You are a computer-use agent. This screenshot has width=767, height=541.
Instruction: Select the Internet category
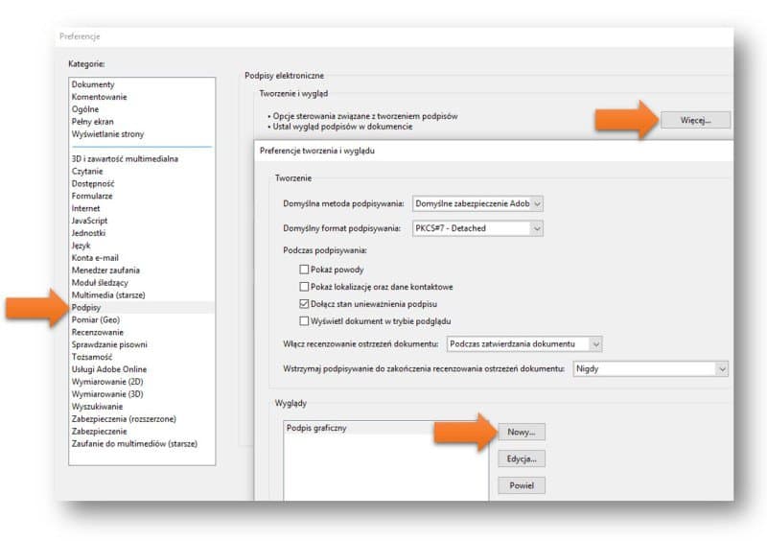pos(141,208)
